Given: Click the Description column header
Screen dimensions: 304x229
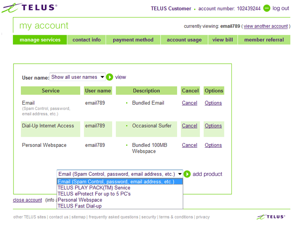Looking at the screenshot, I should tap(146, 91).
